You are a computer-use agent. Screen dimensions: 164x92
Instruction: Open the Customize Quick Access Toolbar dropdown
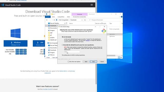point(54,14)
